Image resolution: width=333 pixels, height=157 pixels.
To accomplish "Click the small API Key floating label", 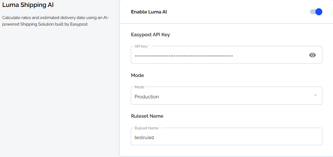I will (x=142, y=46).
